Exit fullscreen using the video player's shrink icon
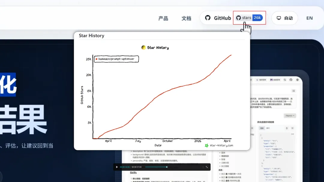 [x=207, y=167]
